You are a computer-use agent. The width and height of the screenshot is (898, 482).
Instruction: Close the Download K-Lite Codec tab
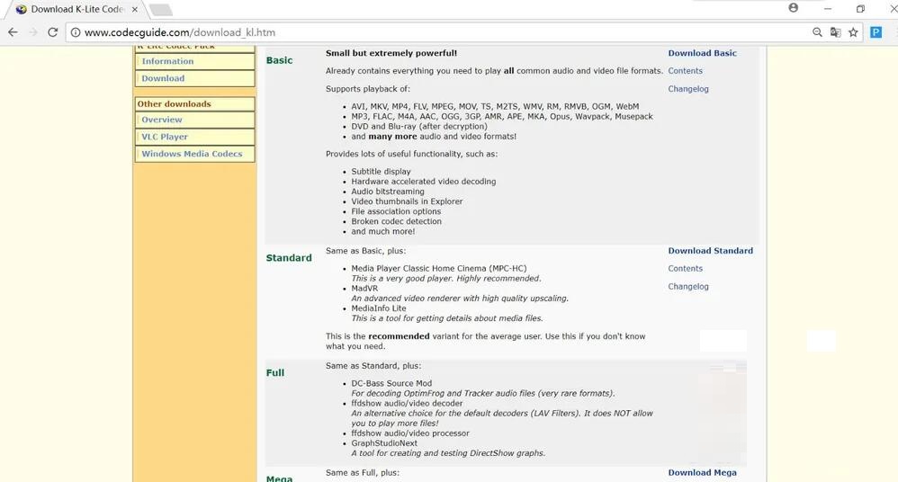(135, 10)
